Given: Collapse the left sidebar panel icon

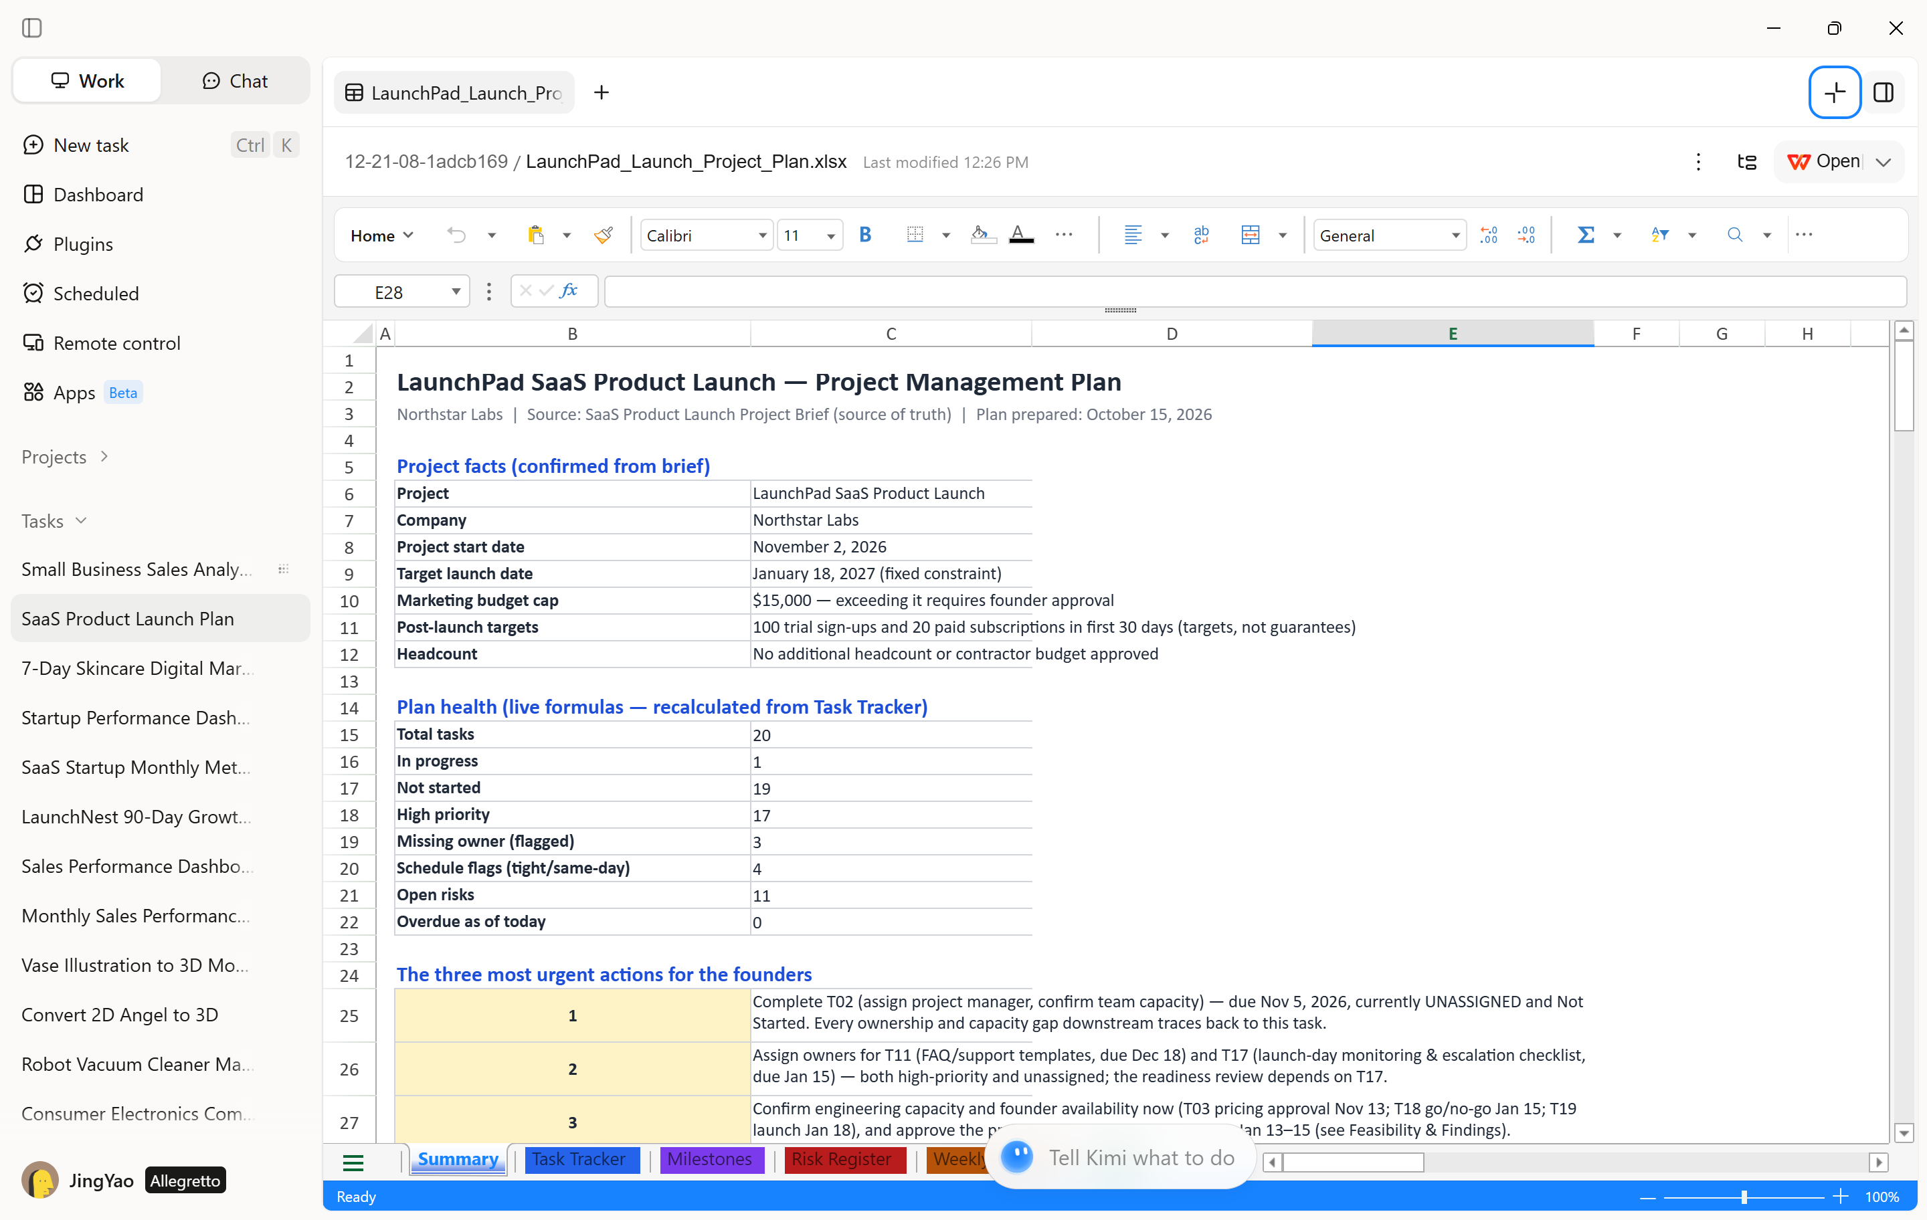Looking at the screenshot, I should click(32, 28).
